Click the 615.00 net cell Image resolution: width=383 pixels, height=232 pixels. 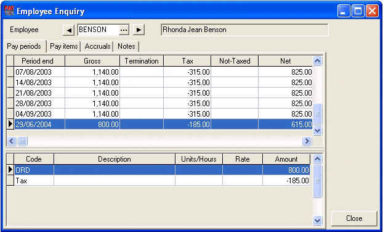[285, 124]
